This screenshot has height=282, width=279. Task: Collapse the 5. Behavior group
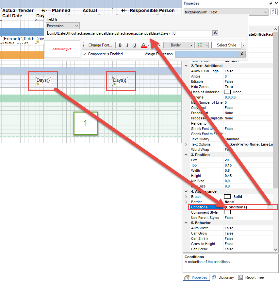click(186, 223)
